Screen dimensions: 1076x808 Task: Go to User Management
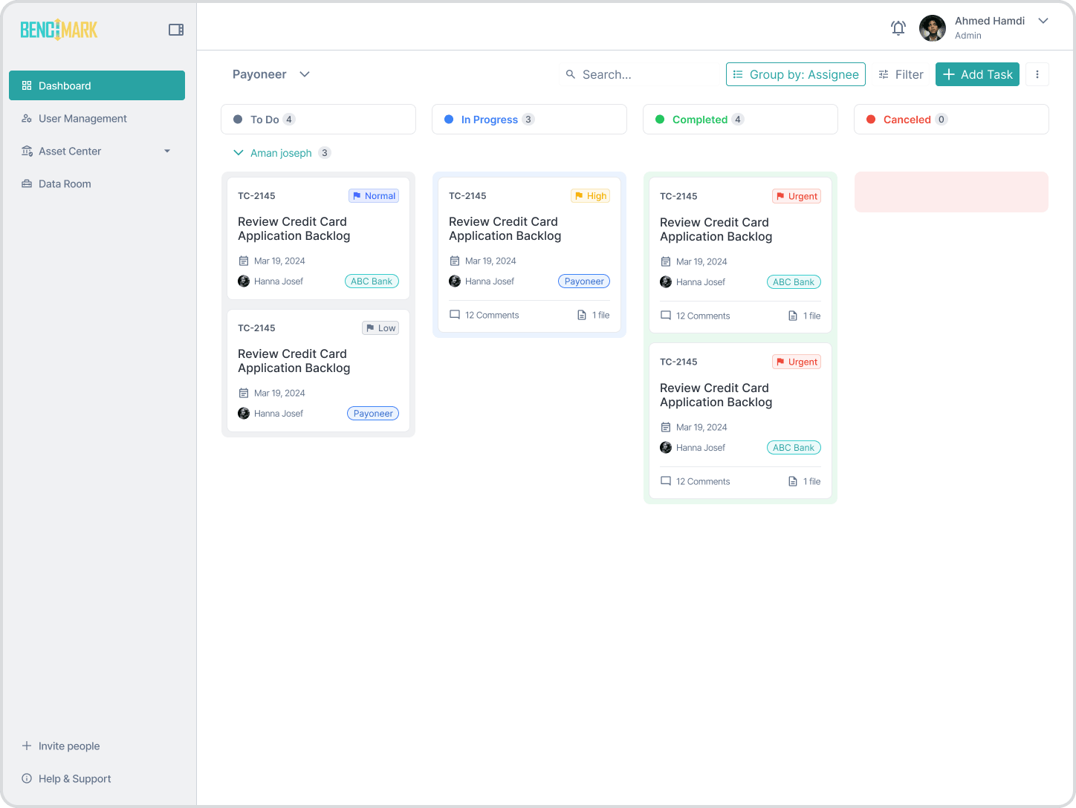coord(97,118)
